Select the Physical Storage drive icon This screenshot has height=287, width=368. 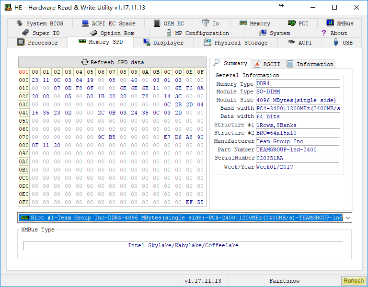coord(207,43)
